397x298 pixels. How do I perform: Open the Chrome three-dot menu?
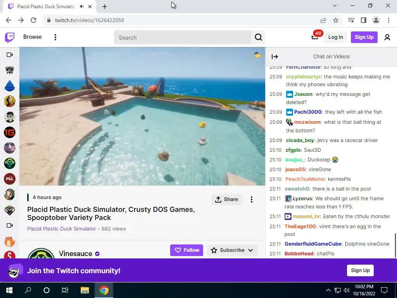388,20
